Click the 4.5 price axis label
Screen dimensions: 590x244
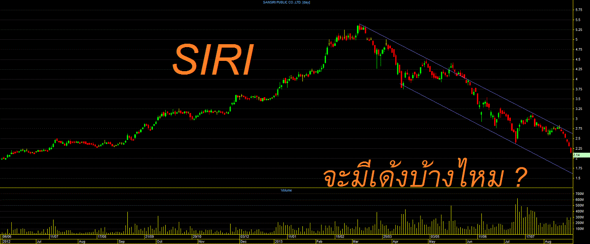(577, 59)
